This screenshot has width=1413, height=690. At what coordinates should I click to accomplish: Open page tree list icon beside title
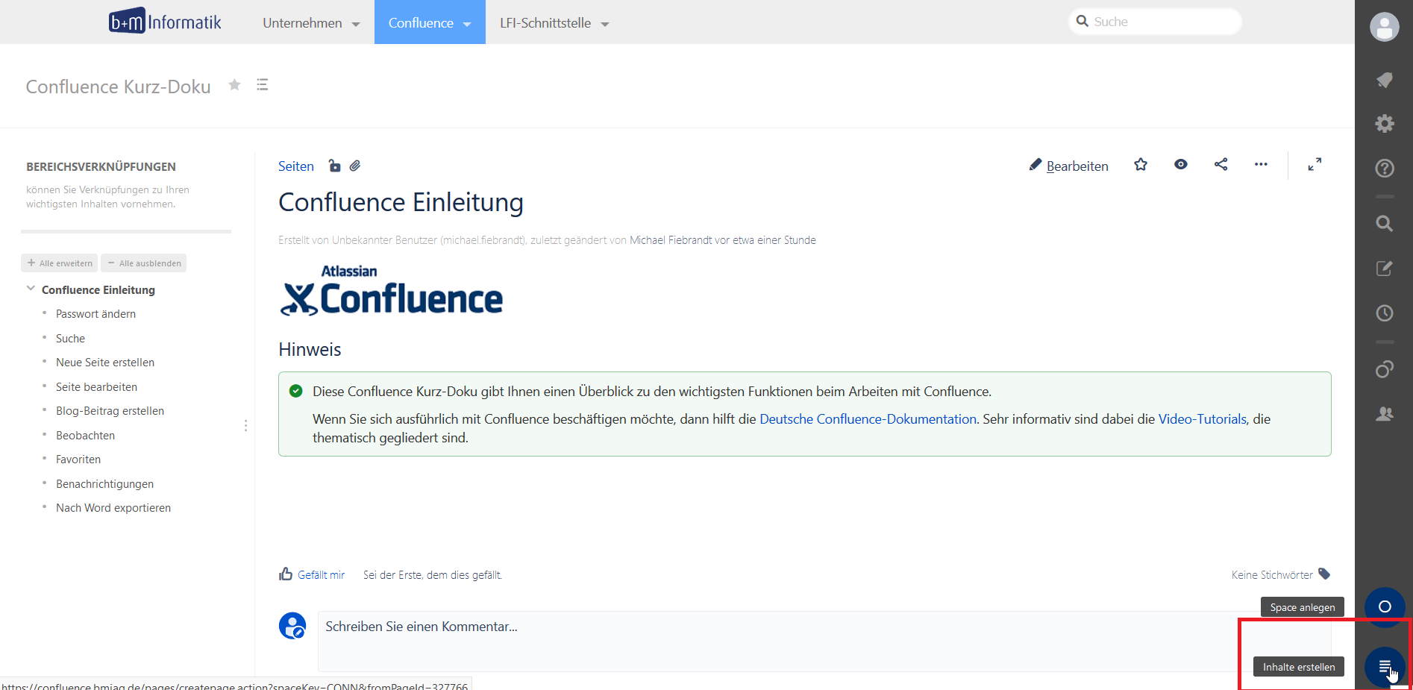tap(262, 84)
